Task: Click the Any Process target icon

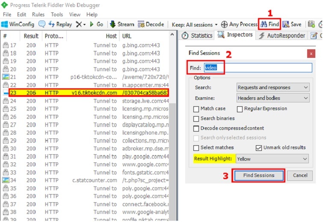Action: tap(224, 24)
